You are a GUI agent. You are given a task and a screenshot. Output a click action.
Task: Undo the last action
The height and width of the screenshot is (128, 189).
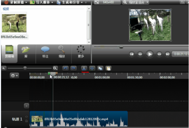(x=65, y=68)
